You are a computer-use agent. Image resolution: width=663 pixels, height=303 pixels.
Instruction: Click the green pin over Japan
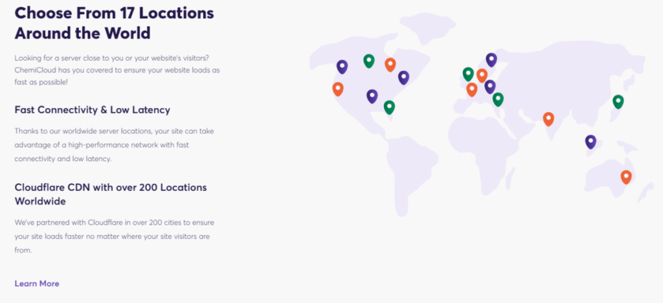tap(618, 101)
